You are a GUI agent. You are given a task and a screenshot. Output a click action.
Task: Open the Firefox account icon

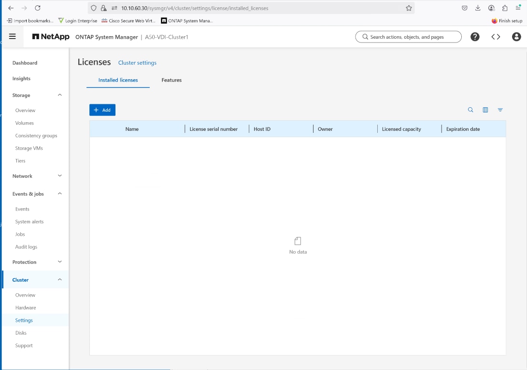[x=491, y=8]
